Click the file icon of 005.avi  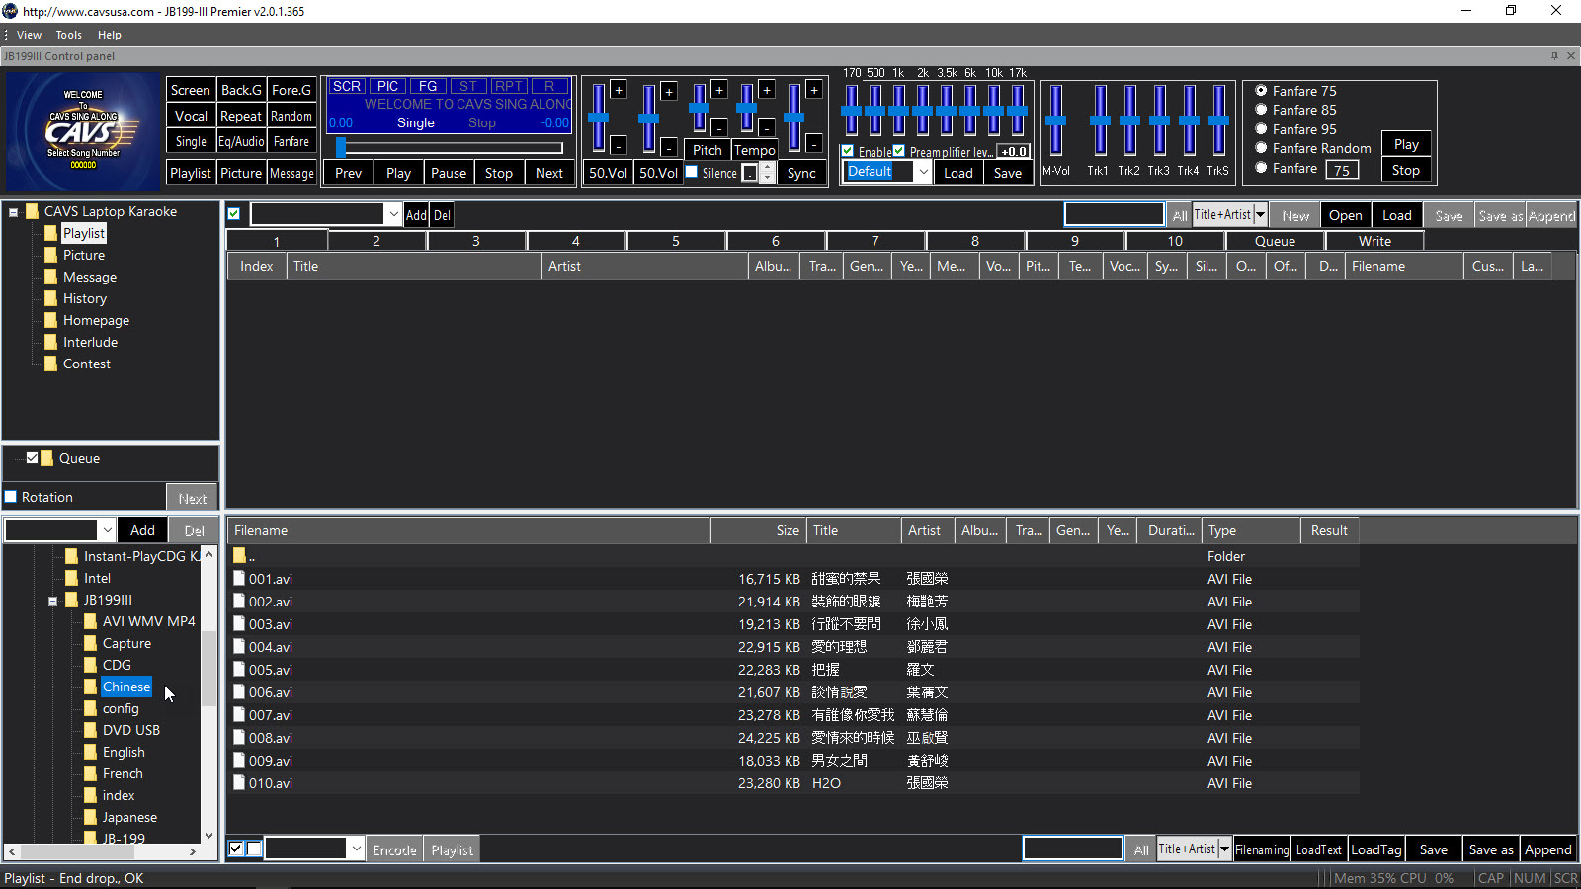tap(239, 670)
